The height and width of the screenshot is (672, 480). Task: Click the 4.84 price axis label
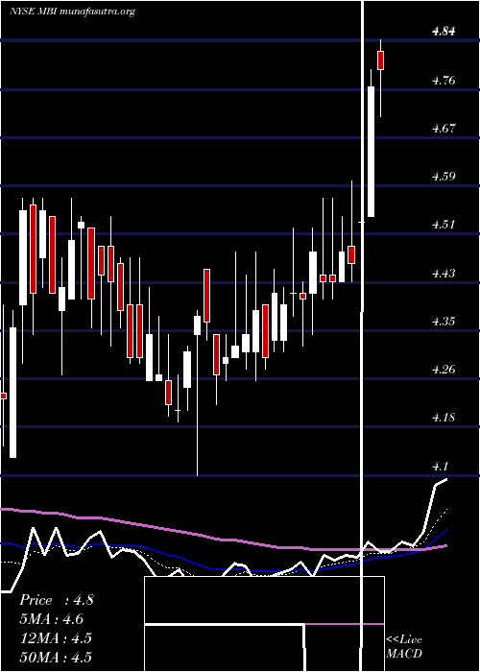(444, 32)
